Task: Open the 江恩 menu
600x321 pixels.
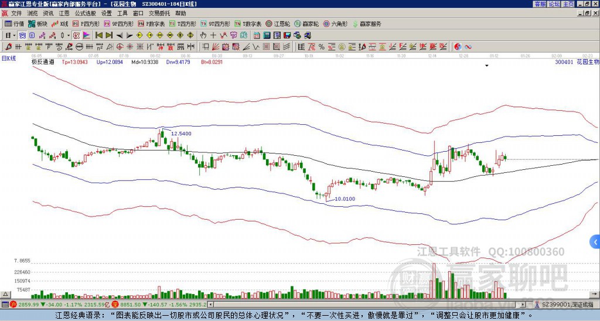Action: [64, 13]
